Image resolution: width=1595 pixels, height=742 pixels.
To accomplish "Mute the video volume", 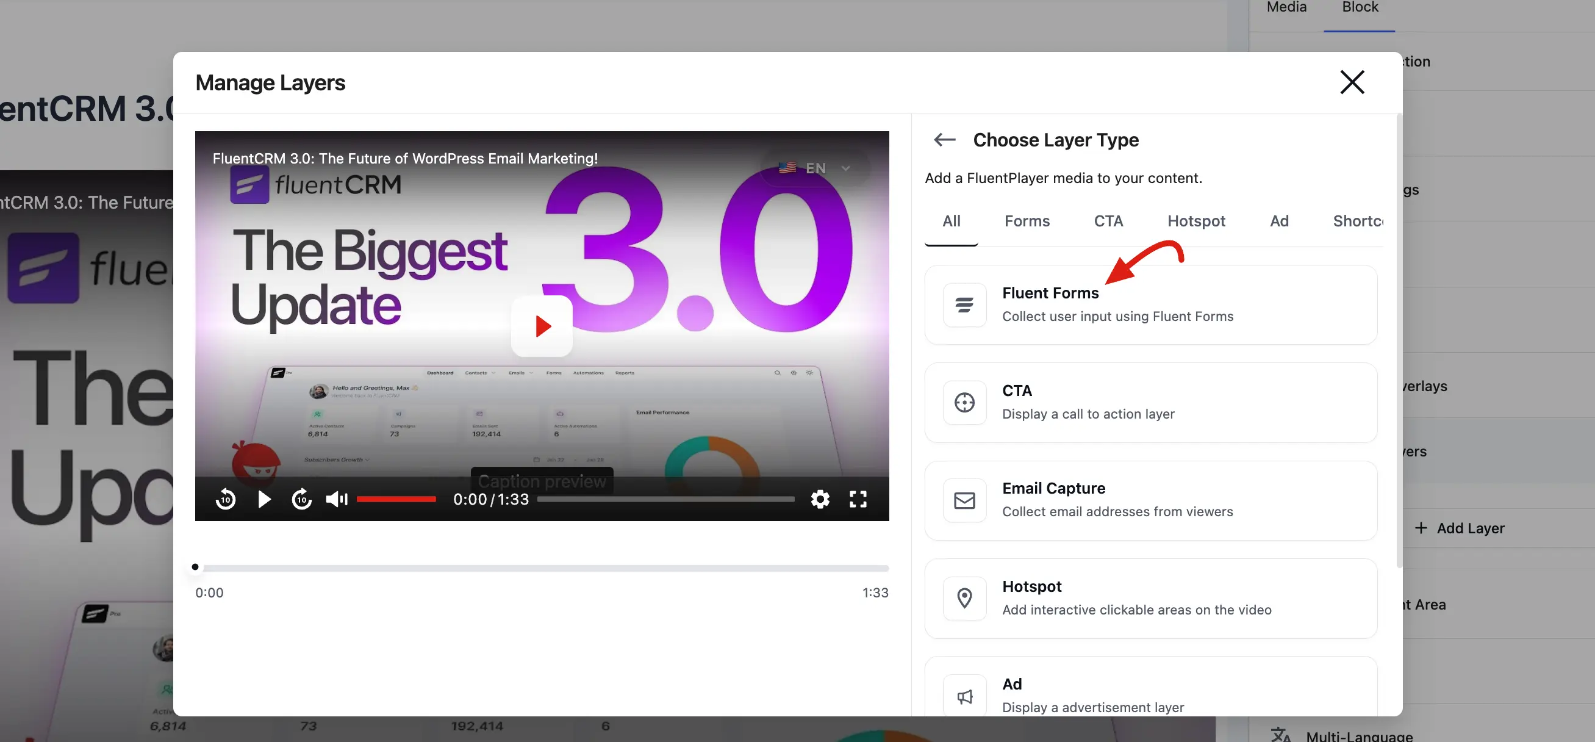I will coord(337,499).
